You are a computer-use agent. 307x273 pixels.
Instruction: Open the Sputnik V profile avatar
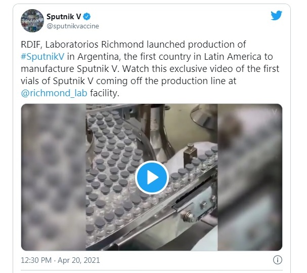(x=32, y=21)
